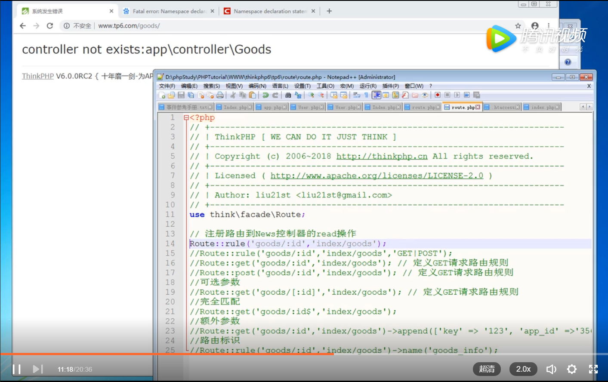Image resolution: width=608 pixels, height=382 pixels.
Task: Click the Zoom Out toolbar icon
Action: [x=321, y=95]
